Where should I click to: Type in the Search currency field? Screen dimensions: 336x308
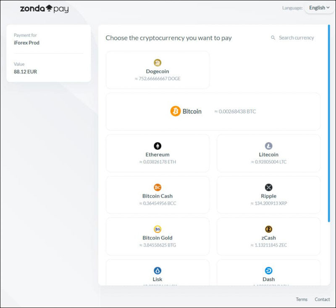click(x=297, y=38)
